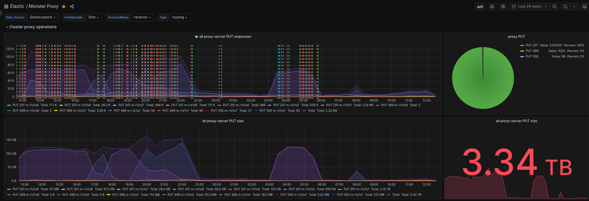Zoom out the time range

coord(555,7)
